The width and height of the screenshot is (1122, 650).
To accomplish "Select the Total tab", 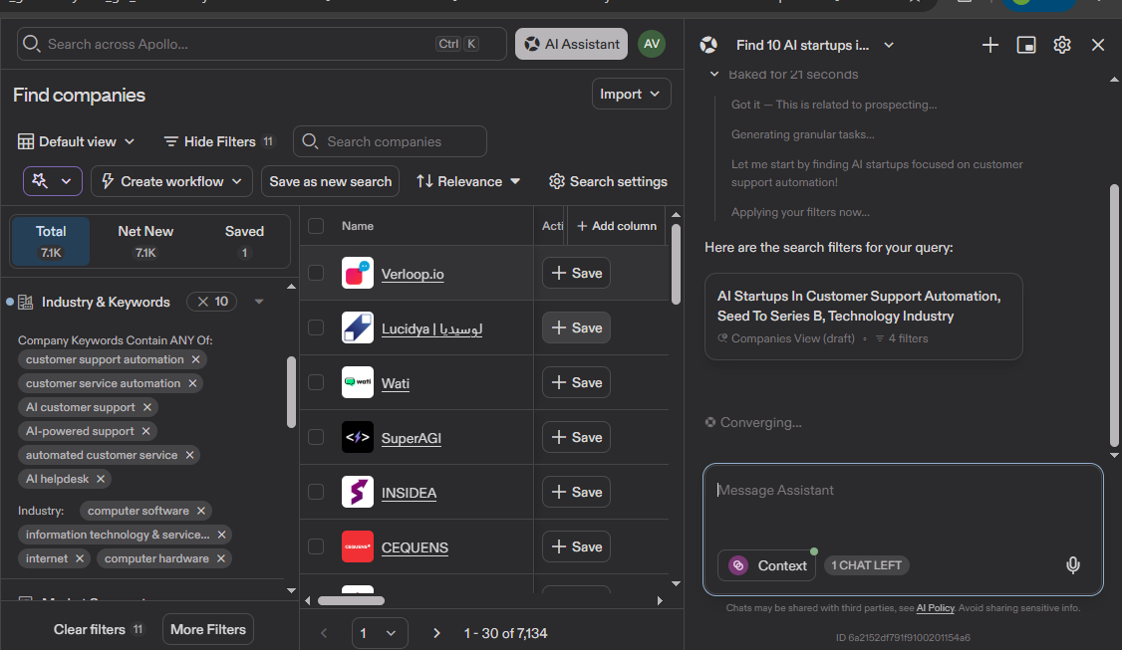I will 51,241.
